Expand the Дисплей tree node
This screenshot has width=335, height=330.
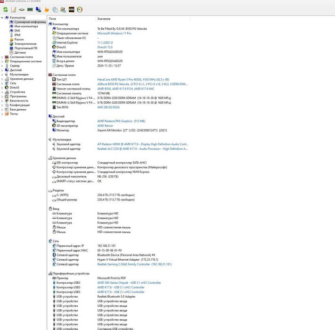pos(2,70)
